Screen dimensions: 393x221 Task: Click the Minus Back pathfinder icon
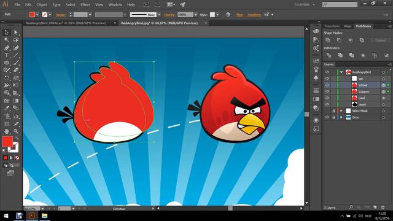386,55
